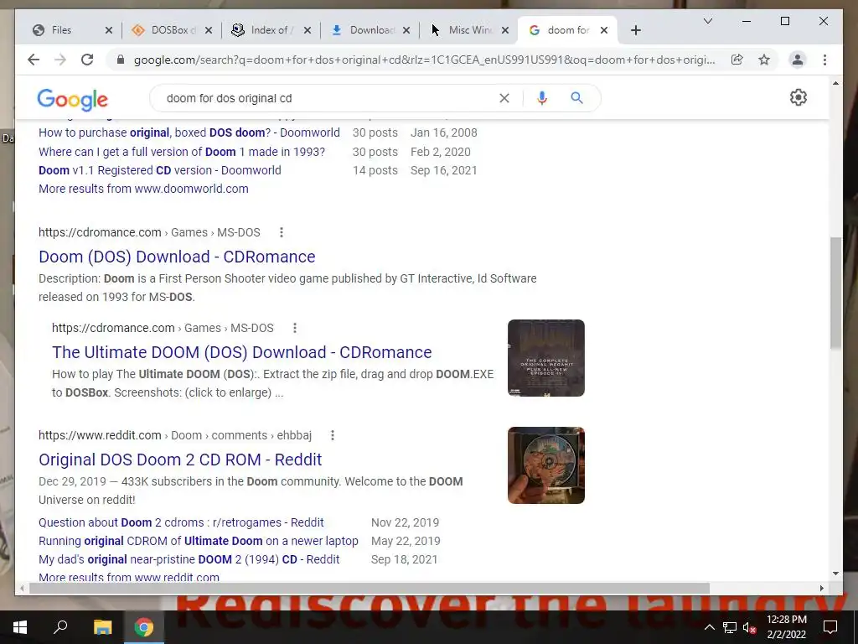The width and height of the screenshot is (858, 644).
Task: Open Question about Doom 2 cdroms link
Action: [x=181, y=522]
